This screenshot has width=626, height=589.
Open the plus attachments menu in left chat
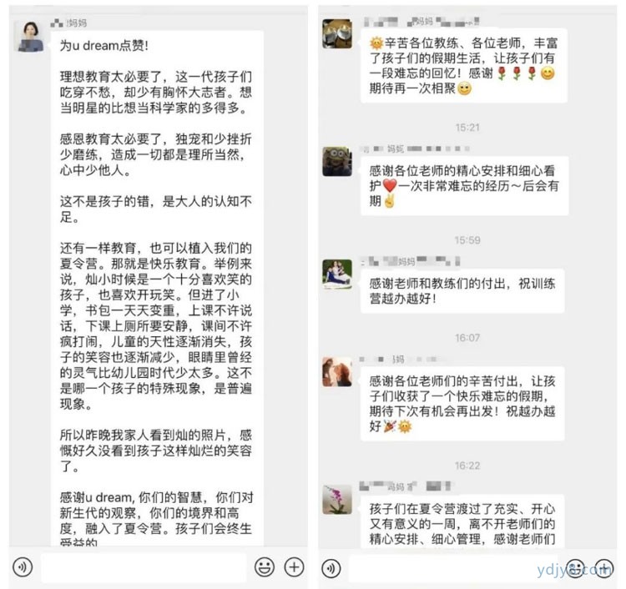pos(294,567)
